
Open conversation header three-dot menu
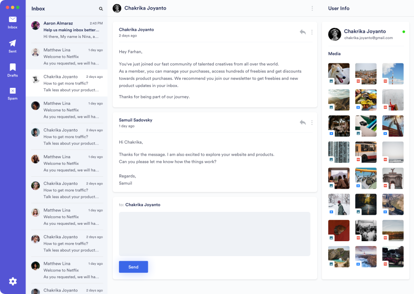(x=312, y=8)
